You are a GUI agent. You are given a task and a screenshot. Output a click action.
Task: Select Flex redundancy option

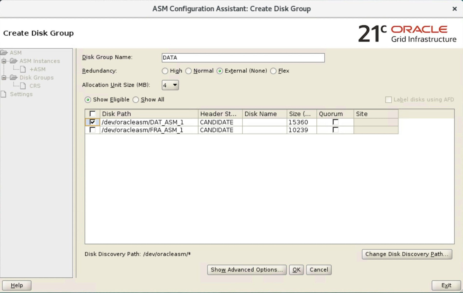click(x=273, y=71)
